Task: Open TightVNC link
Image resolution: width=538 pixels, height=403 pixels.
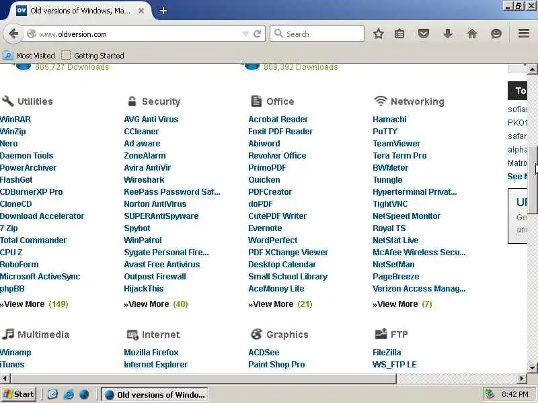Action: tap(390, 204)
